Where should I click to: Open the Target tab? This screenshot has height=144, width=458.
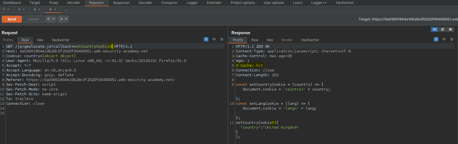(35, 3)
